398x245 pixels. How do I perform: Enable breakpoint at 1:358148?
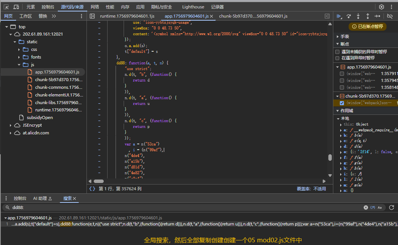342,87
